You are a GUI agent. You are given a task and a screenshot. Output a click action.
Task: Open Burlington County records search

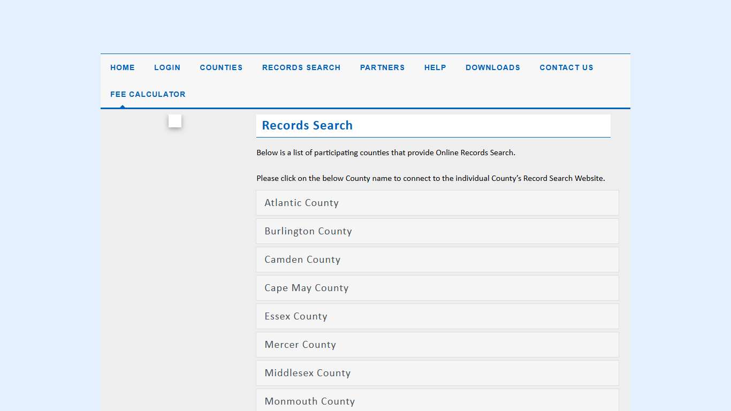308,231
